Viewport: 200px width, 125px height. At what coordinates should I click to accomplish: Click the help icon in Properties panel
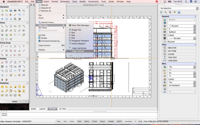click(x=179, y=12)
